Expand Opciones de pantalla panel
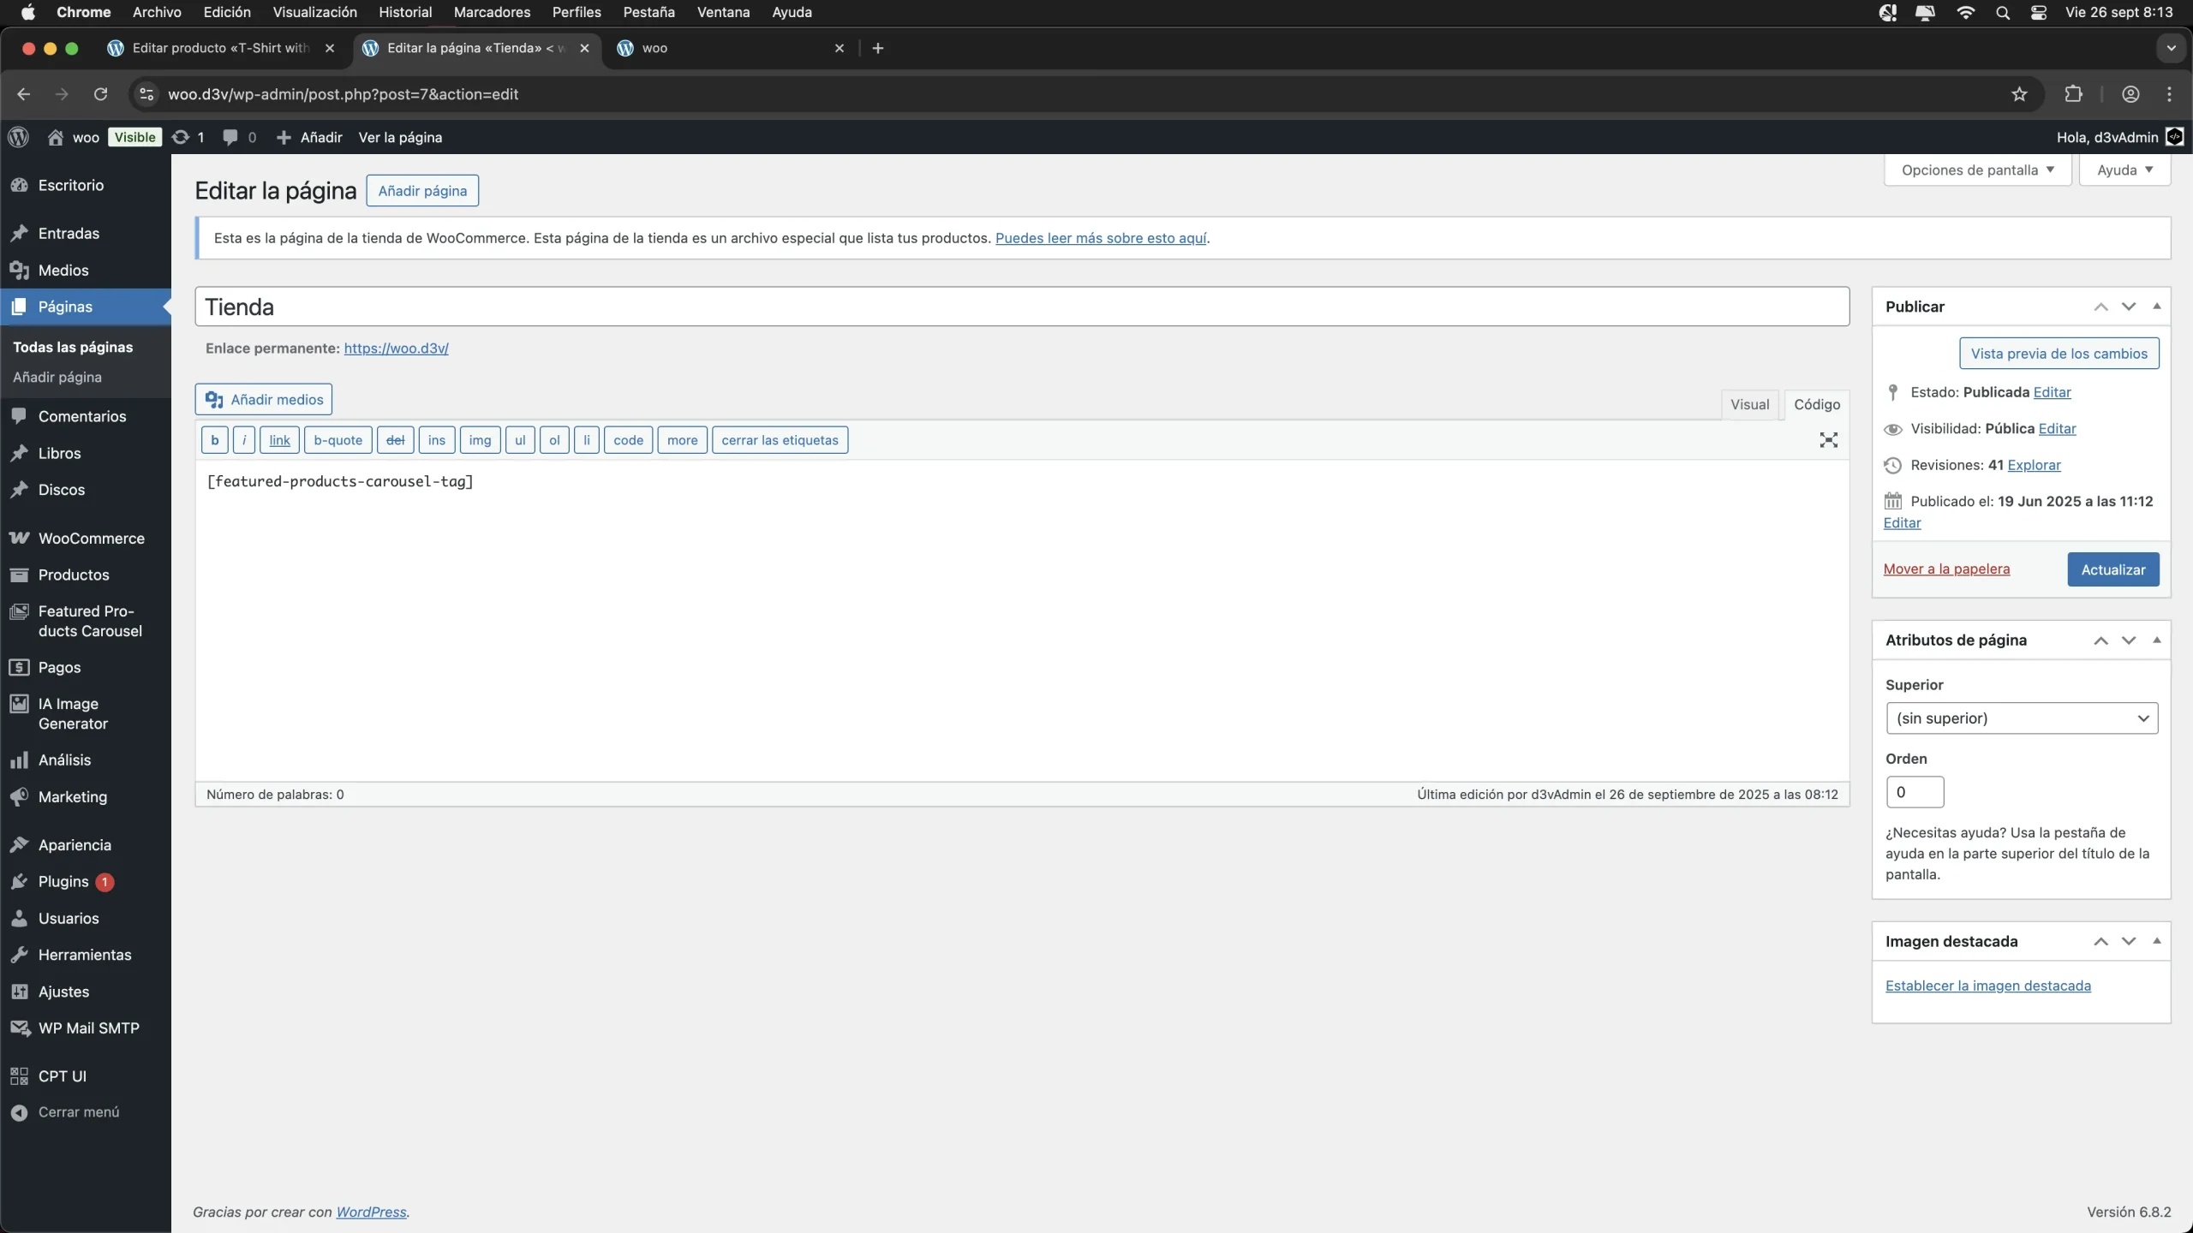This screenshot has height=1233, width=2193. [x=1977, y=170]
